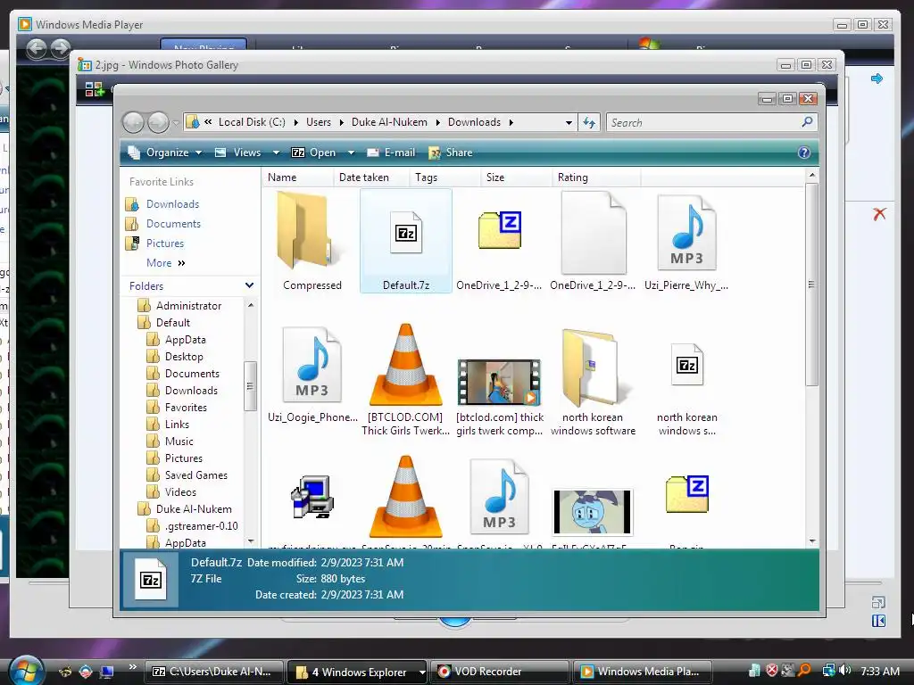Sort by the Name column header
The width and height of the screenshot is (914, 685).
(298, 177)
